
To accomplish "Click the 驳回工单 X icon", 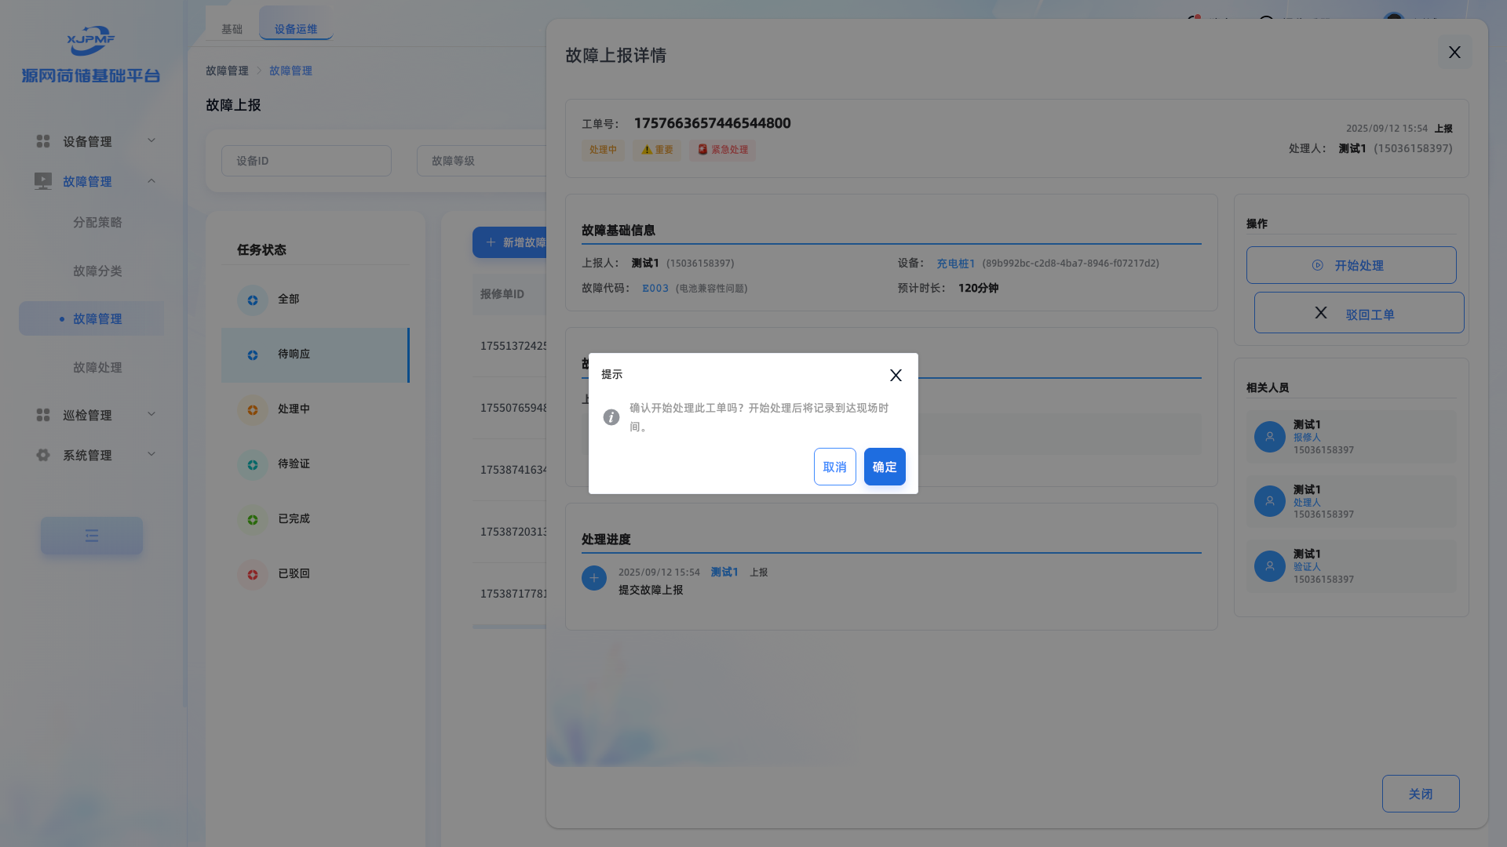I will (x=1321, y=313).
